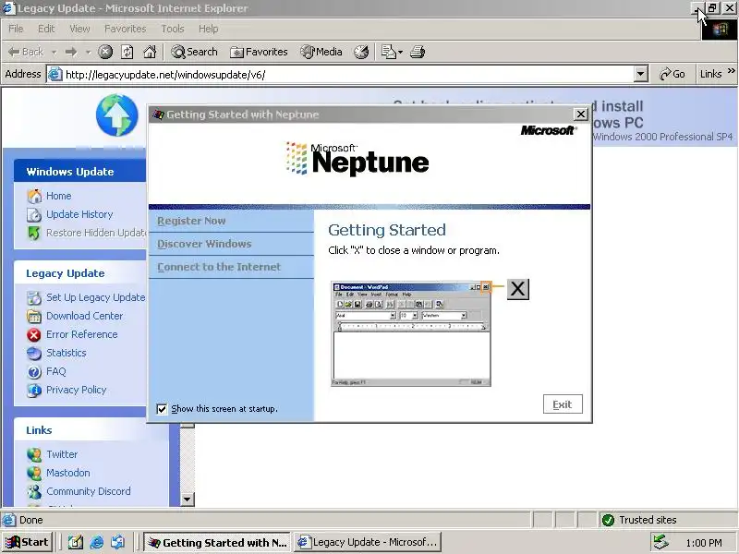Screen dimensions: 739x554
Task: Open the File menu
Action: (x=16, y=29)
